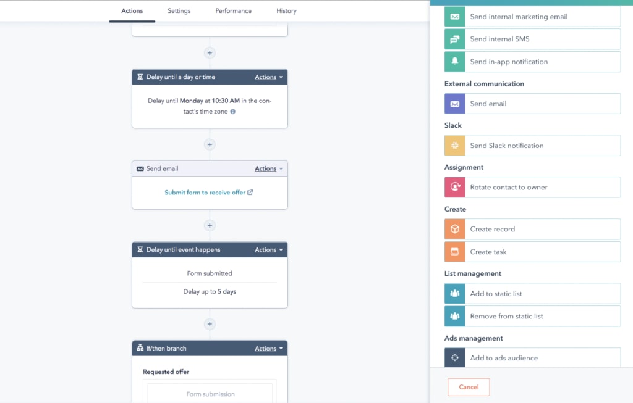Click the Send Slack notification icon
The image size is (633, 403).
pos(454,145)
